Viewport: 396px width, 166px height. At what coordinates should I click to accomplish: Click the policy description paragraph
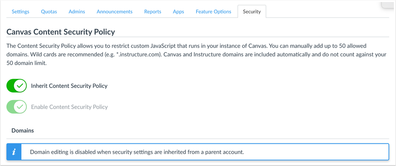[x=197, y=55]
